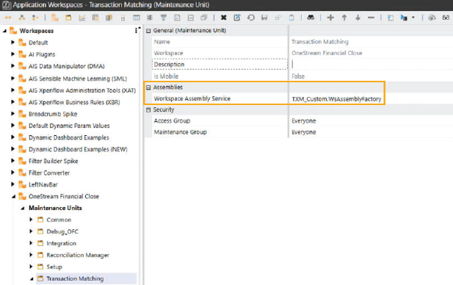Expand the Reconciliation Manager arrow
This screenshot has height=285, width=453.
31,255
